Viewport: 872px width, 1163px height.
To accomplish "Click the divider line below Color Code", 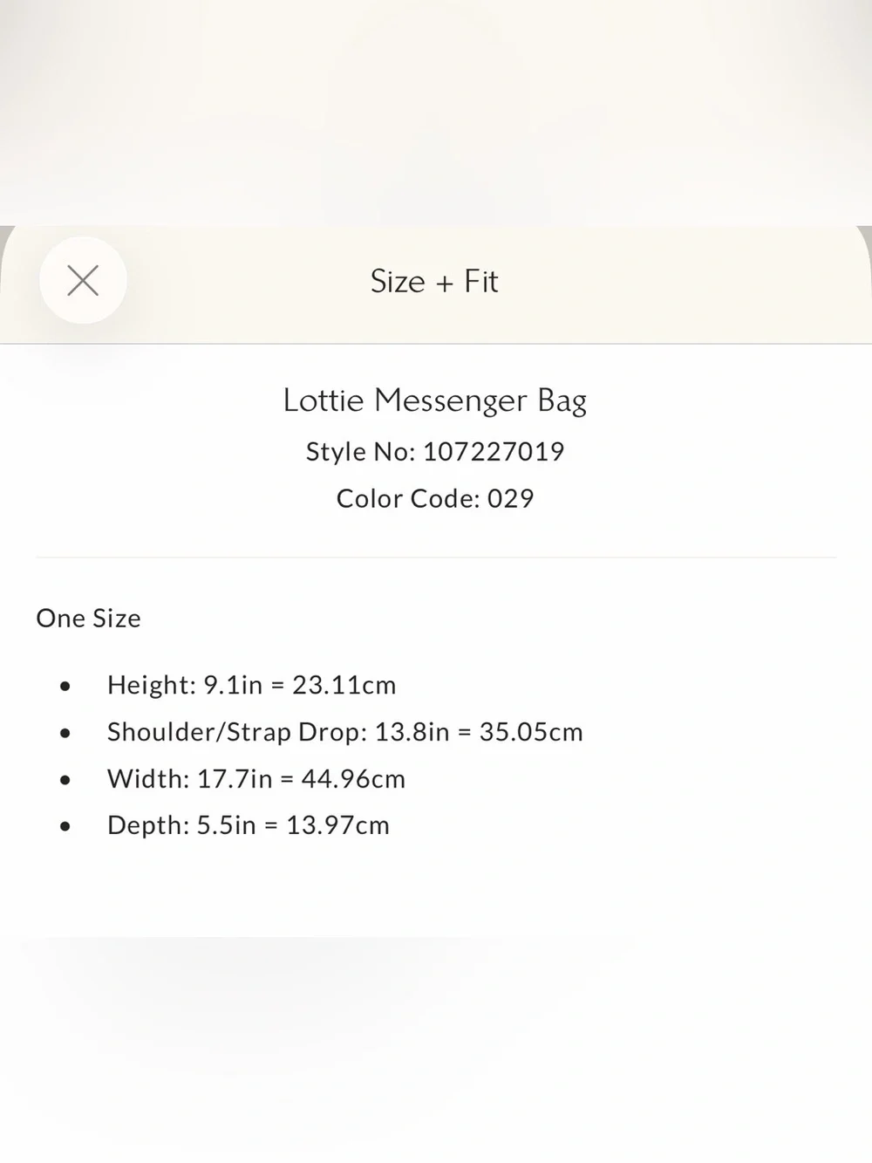I will pyautogui.click(x=436, y=557).
